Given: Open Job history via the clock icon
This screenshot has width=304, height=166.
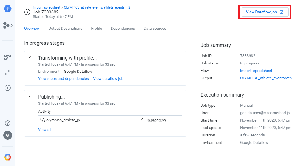Looking at the screenshot, I should tap(7, 88).
